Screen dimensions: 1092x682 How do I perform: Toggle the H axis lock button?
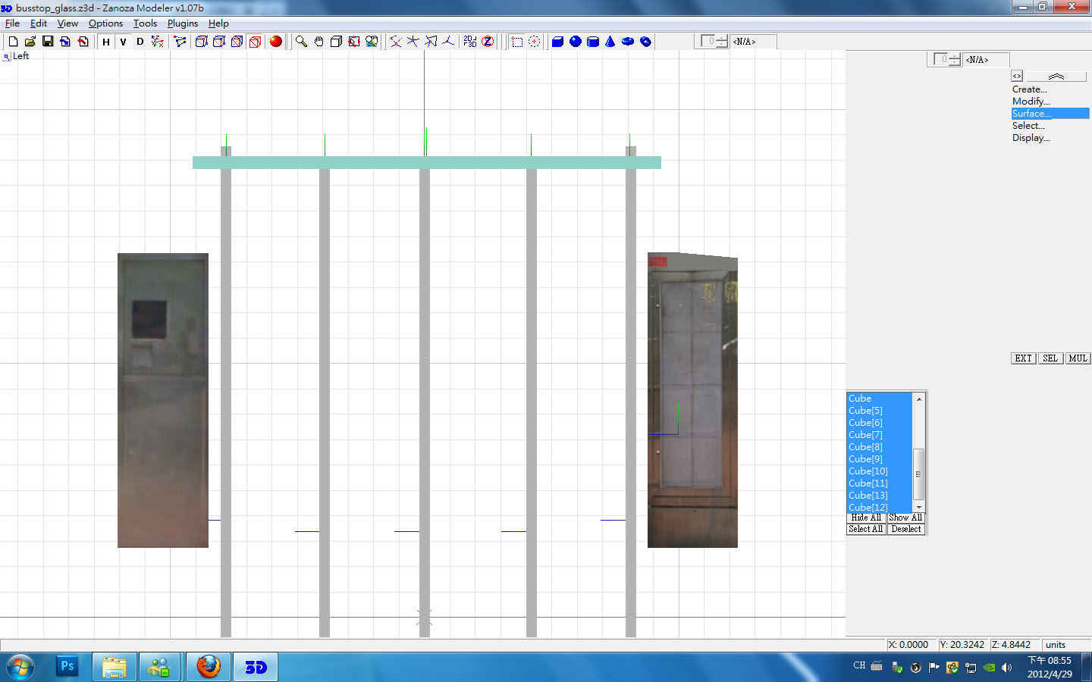(x=106, y=42)
